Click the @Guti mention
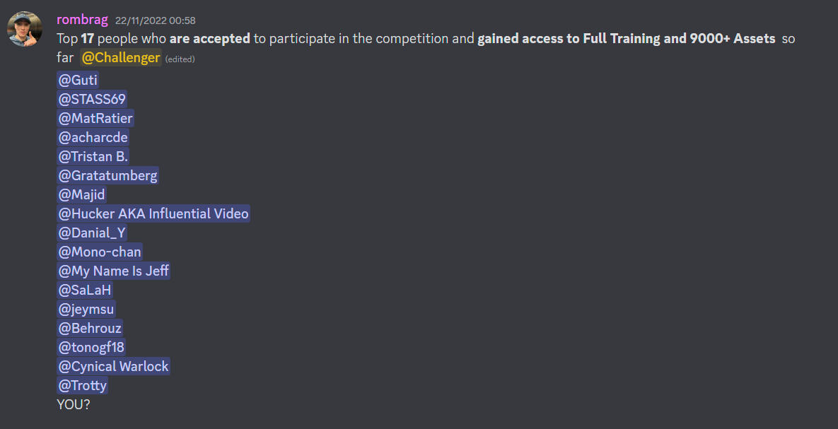This screenshot has height=429, width=838. tap(78, 80)
